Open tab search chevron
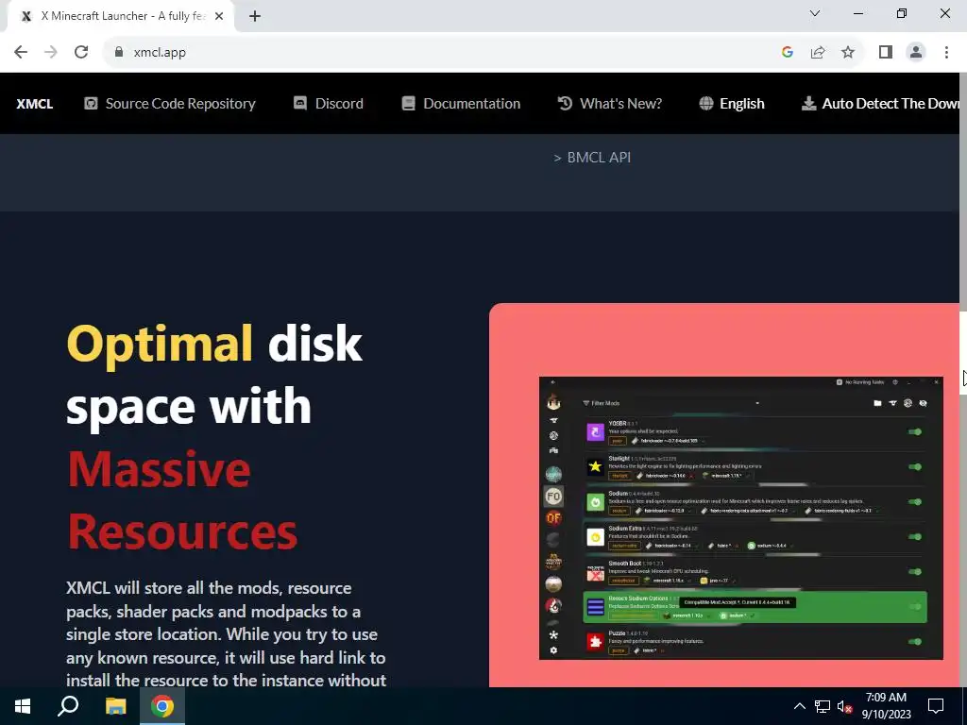Viewport: 967px width, 725px height. (815, 13)
